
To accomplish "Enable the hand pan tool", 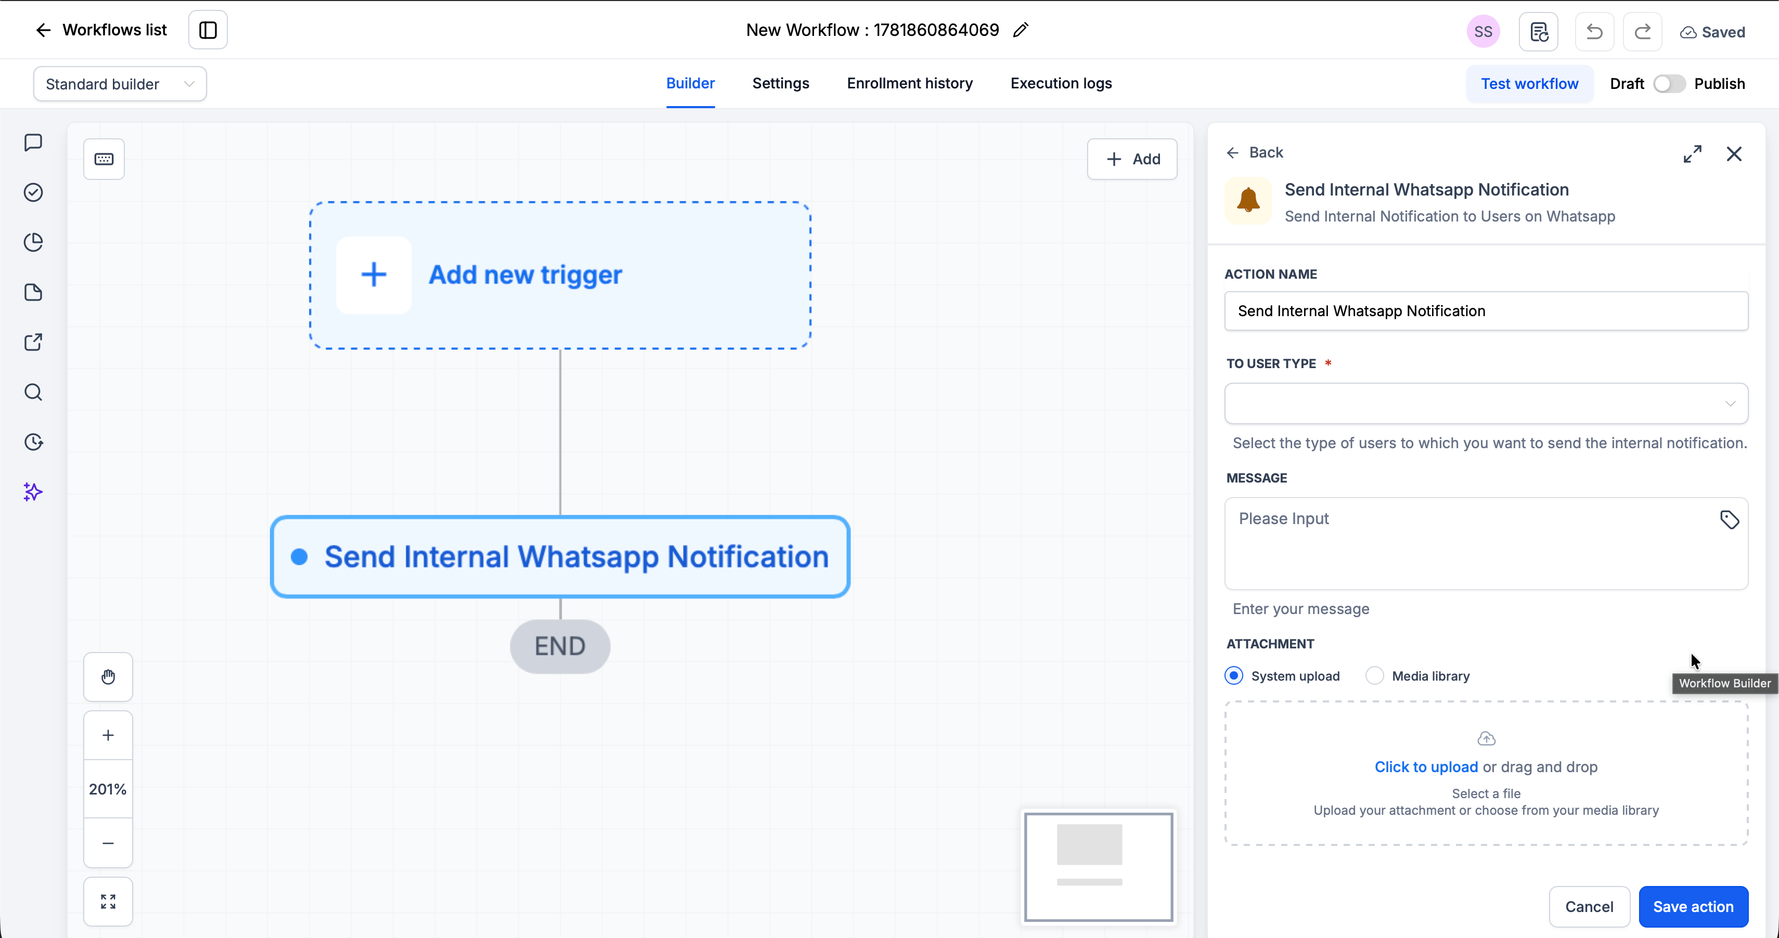I will [x=108, y=677].
